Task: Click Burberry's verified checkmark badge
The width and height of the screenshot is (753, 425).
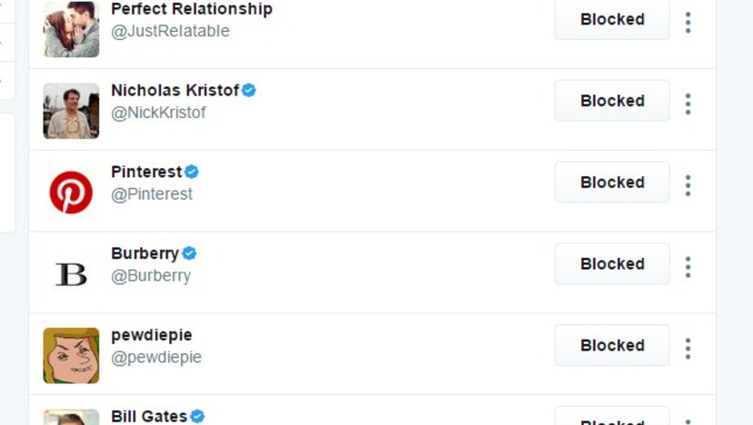Action: pos(189,253)
